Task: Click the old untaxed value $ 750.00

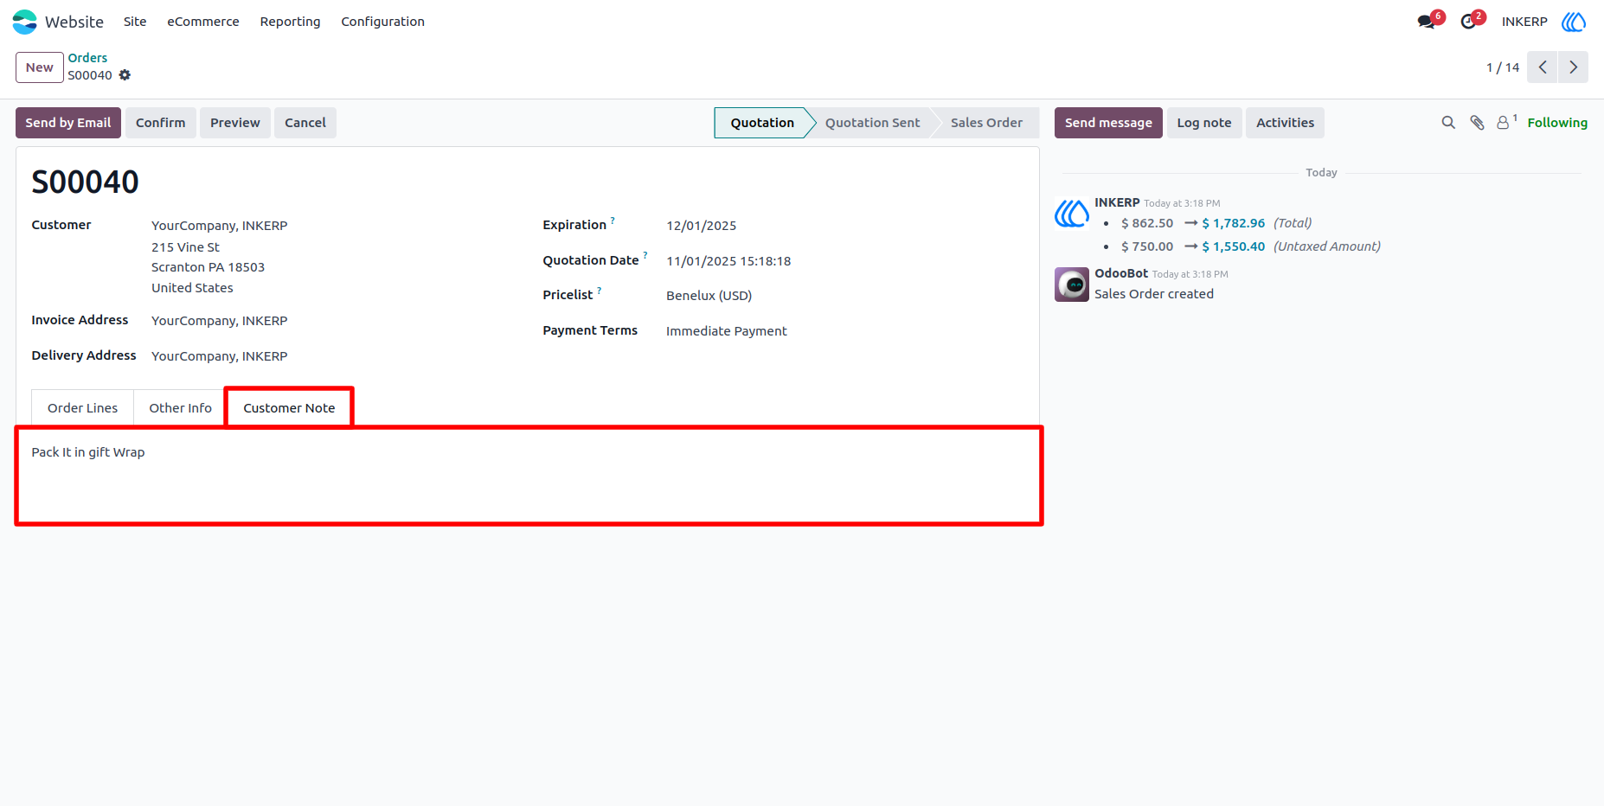Action: coord(1147,246)
